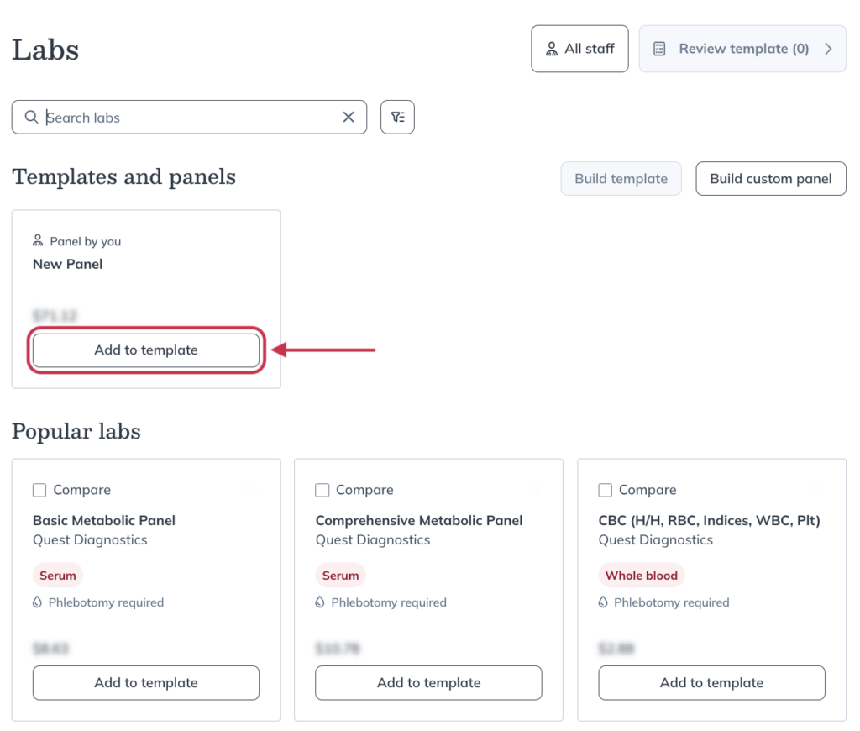Tick Compare for Comprehensive Metabolic Panel

click(x=322, y=490)
